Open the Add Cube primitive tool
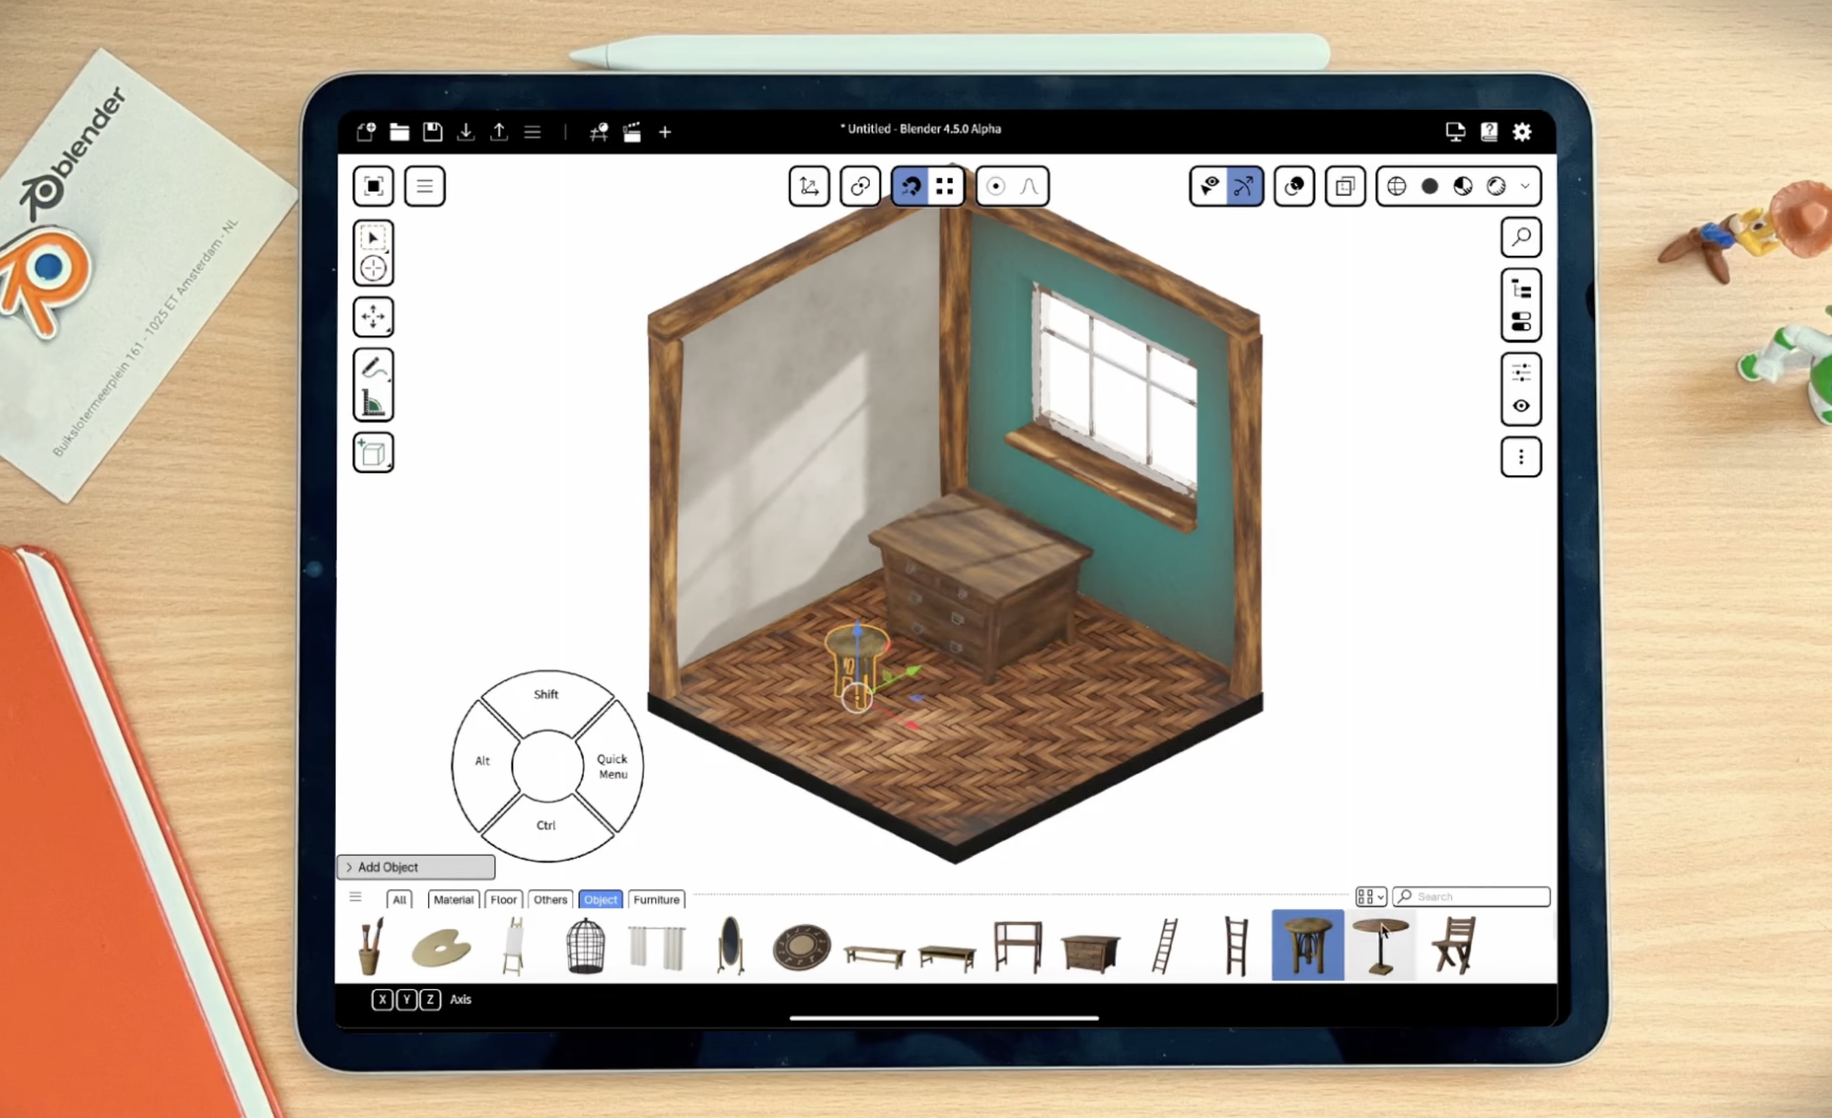1832x1118 pixels. pyautogui.click(x=374, y=452)
